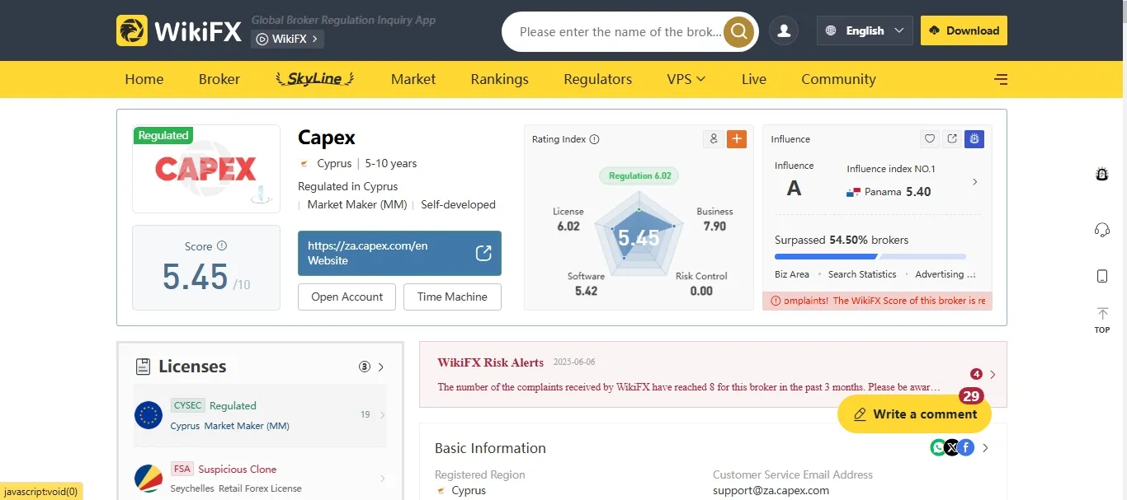
Task: Click the Facebook social icon
Action: pos(965,447)
